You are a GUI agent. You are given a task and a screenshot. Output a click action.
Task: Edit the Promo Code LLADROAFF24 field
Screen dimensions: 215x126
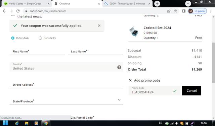(155, 91)
